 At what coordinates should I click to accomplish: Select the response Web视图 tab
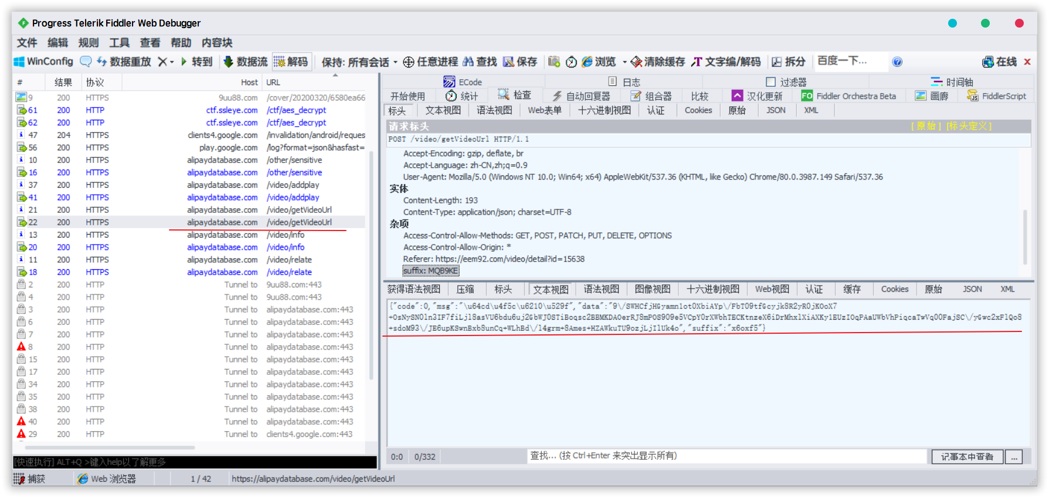click(x=772, y=289)
